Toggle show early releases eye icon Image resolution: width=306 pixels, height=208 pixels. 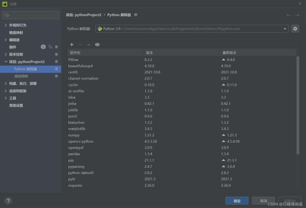pos(97,45)
